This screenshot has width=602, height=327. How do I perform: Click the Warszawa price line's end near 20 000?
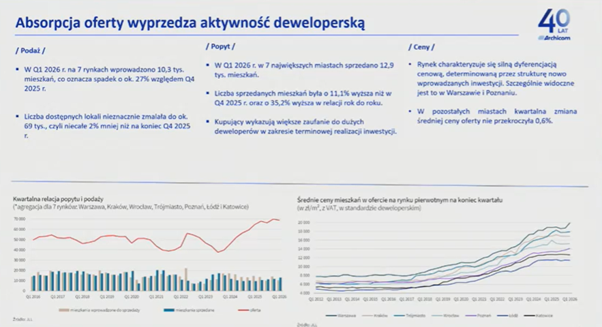coord(569,223)
